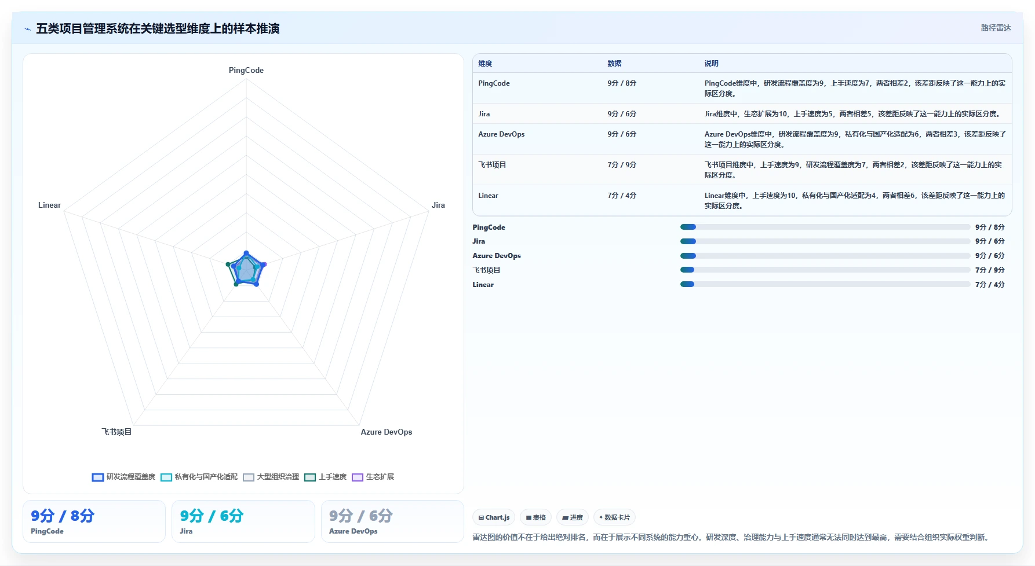This screenshot has height=566, width=1035.
Task: Click the Azure DevOps label on the radar
Action: pos(387,432)
